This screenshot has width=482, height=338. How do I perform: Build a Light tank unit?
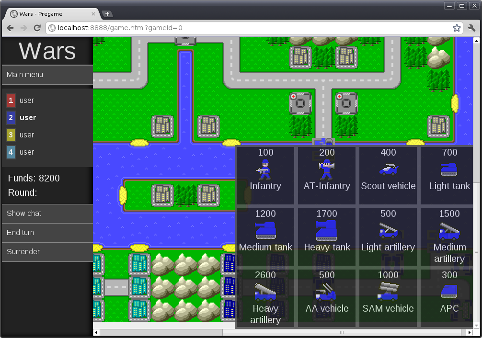coord(449,170)
